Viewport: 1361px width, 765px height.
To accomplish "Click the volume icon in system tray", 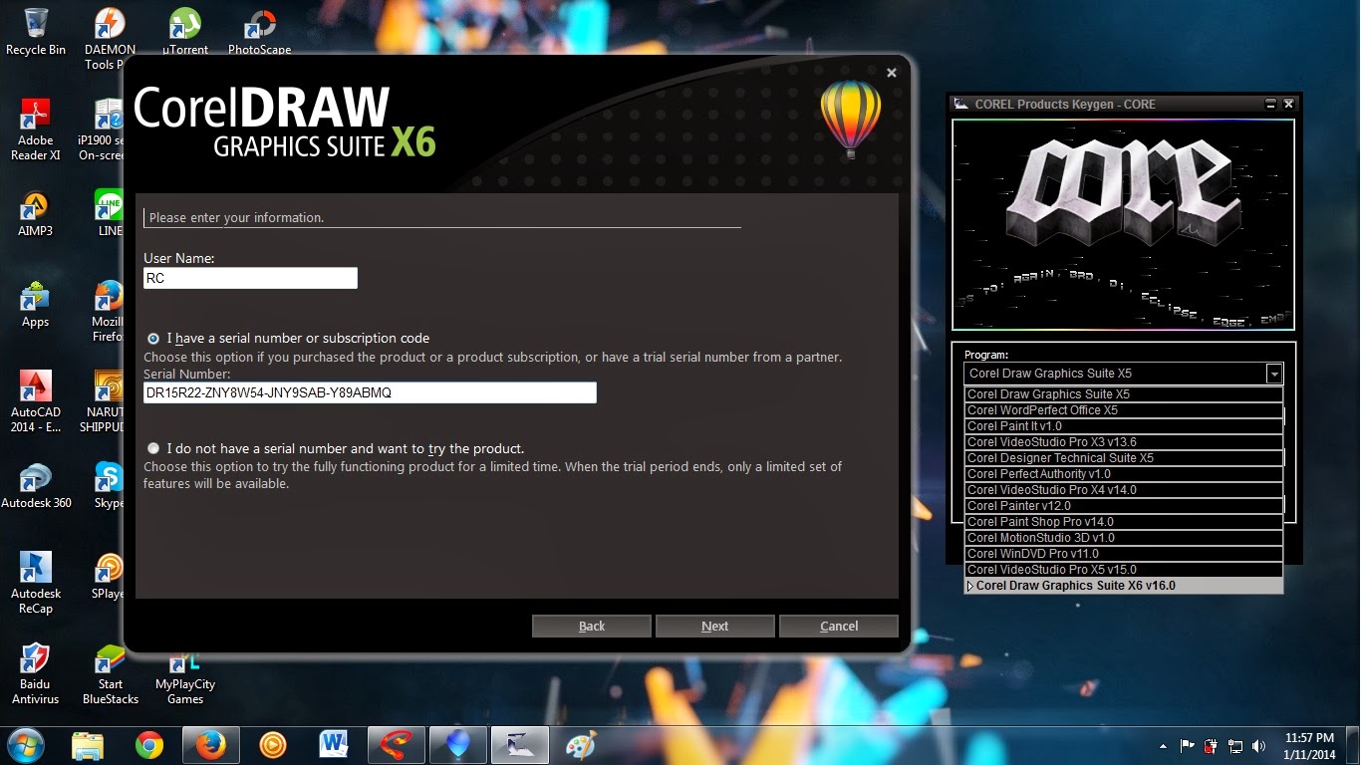I will [x=1259, y=745].
